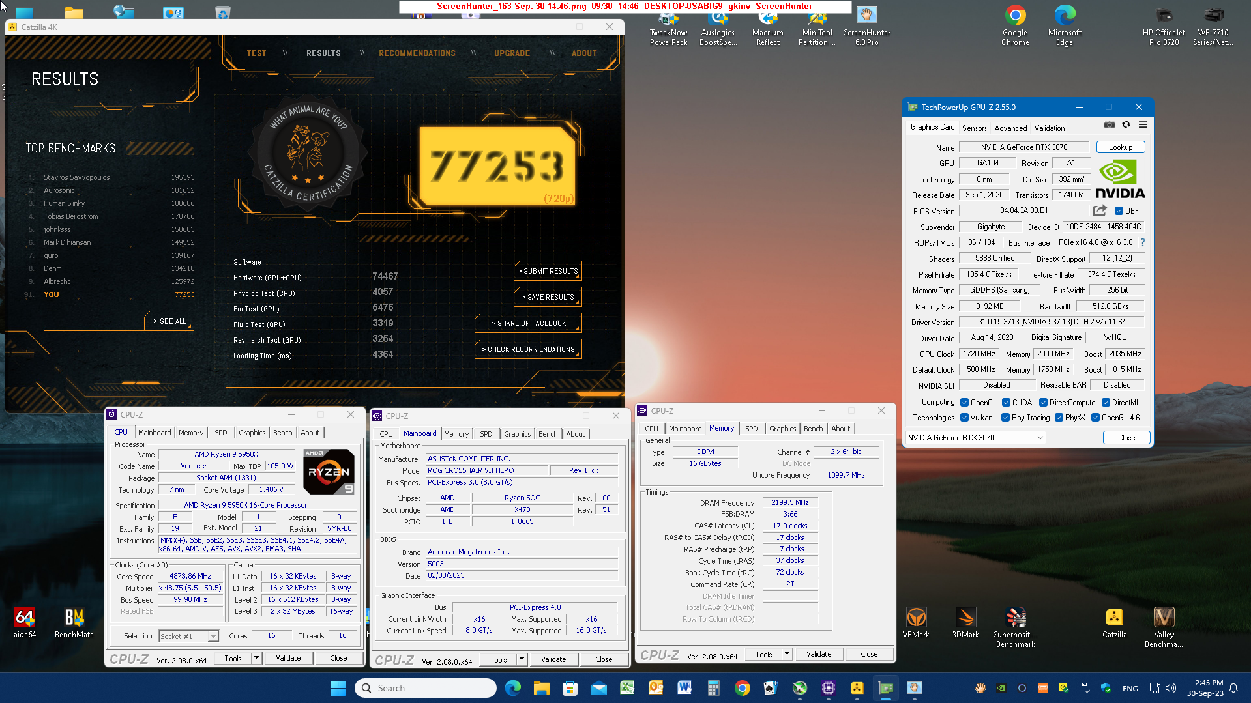Open the Superposition Benchmark desktop icon

(x=1016, y=627)
